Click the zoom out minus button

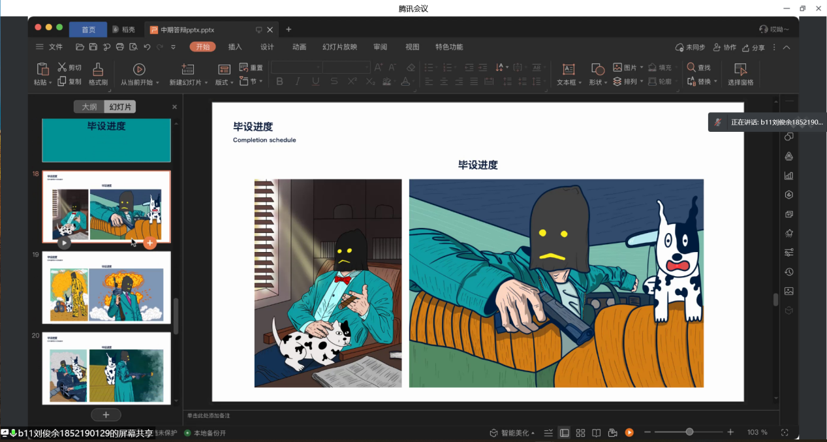(x=647, y=433)
